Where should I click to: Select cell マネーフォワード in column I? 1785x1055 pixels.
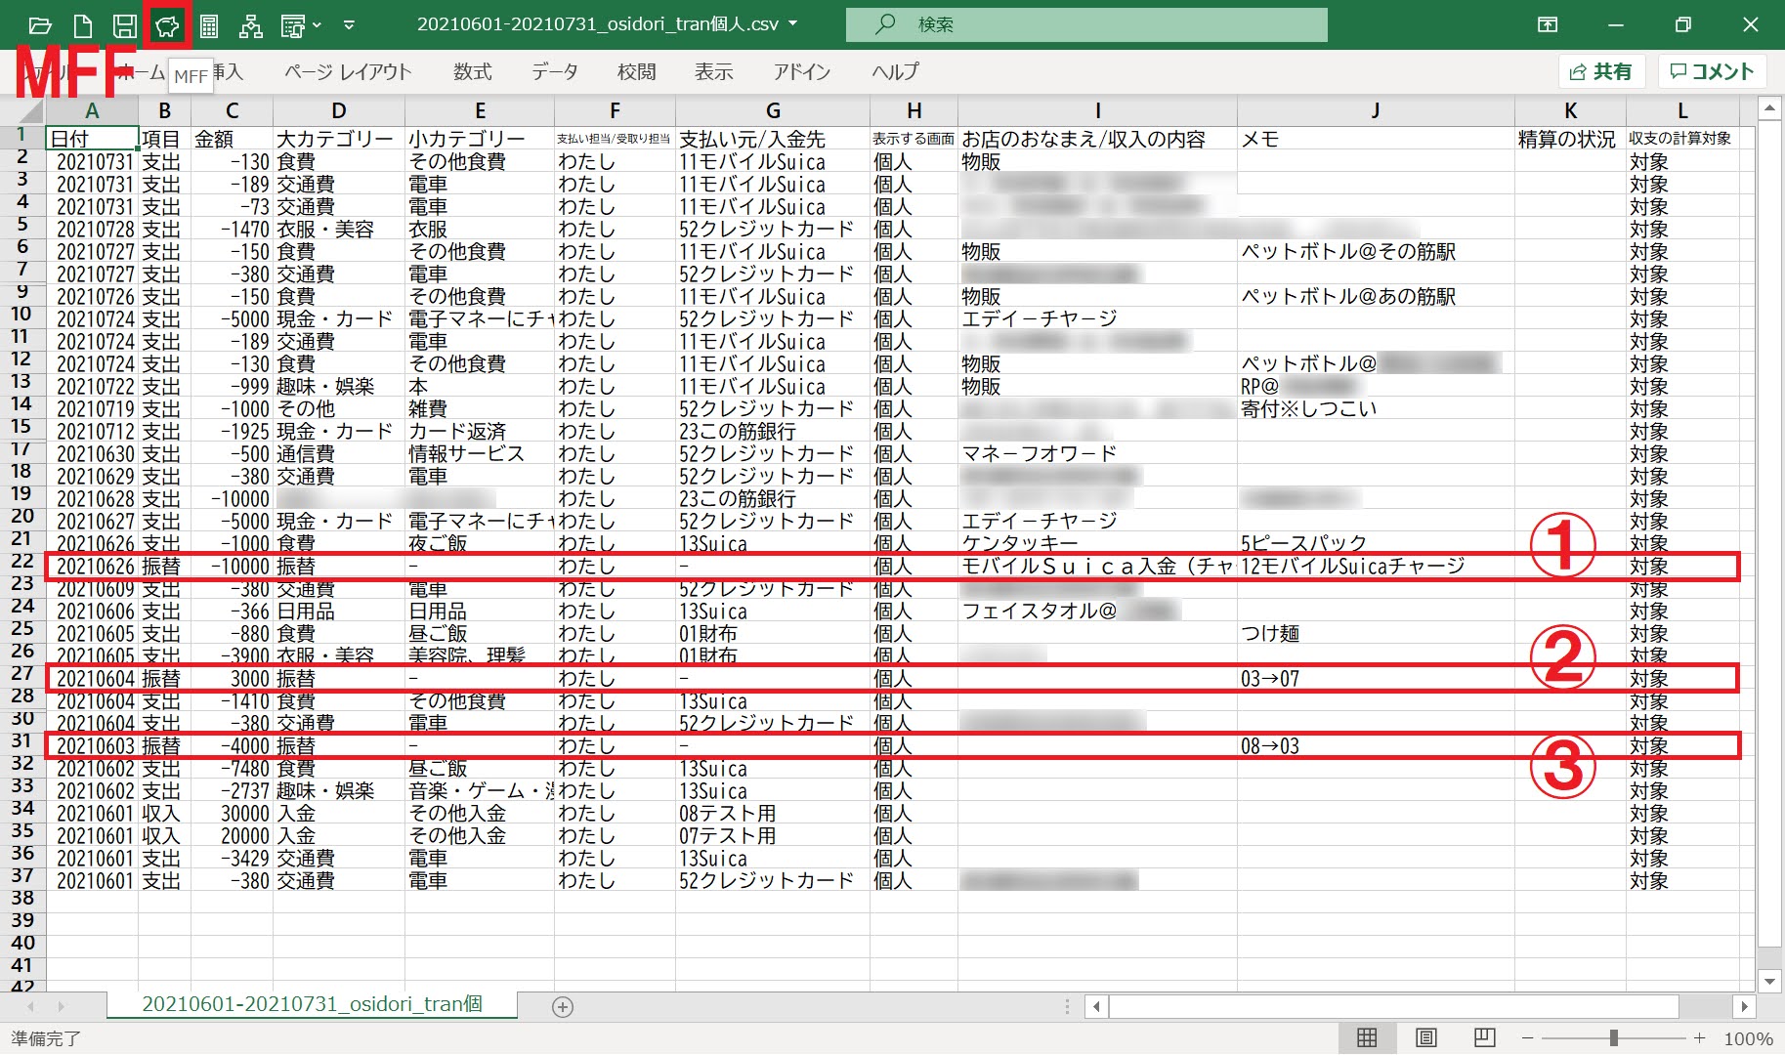1097,453
